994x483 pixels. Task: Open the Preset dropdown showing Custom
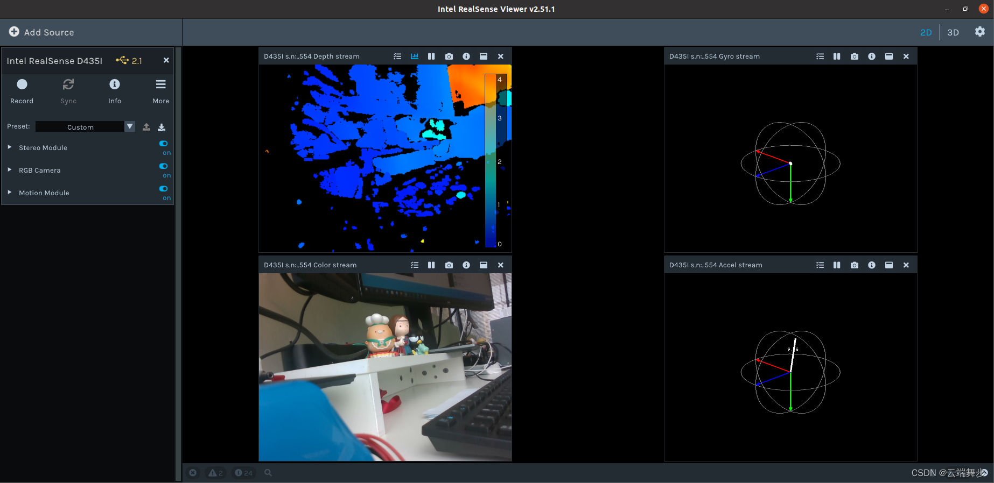(85, 126)
